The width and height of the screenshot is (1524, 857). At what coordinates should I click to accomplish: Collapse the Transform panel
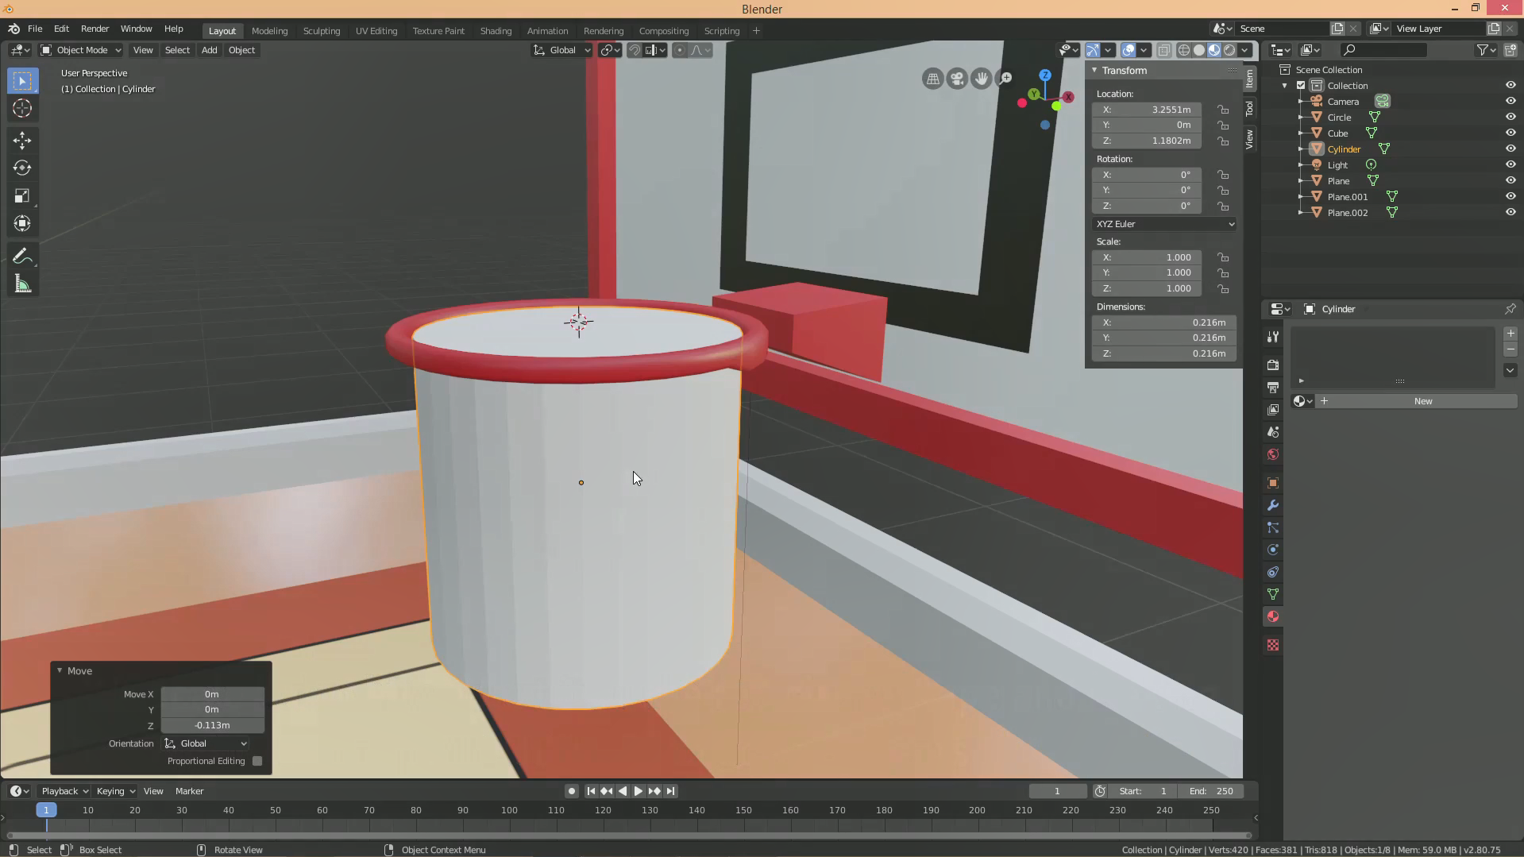1094,71
